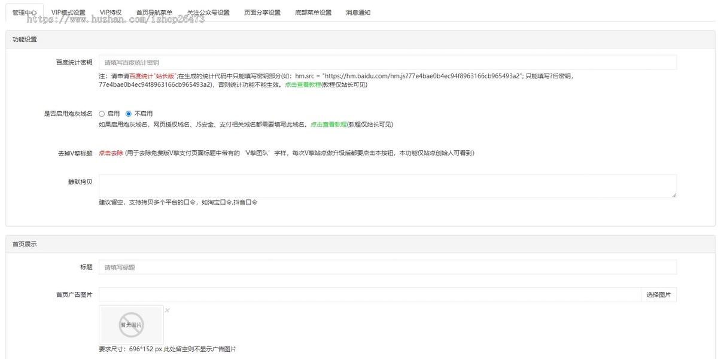Select 启用 radio for 炮灰域名
Image resolution: width=718 pixels, height=359 pixels.
[x=102, y=113]
